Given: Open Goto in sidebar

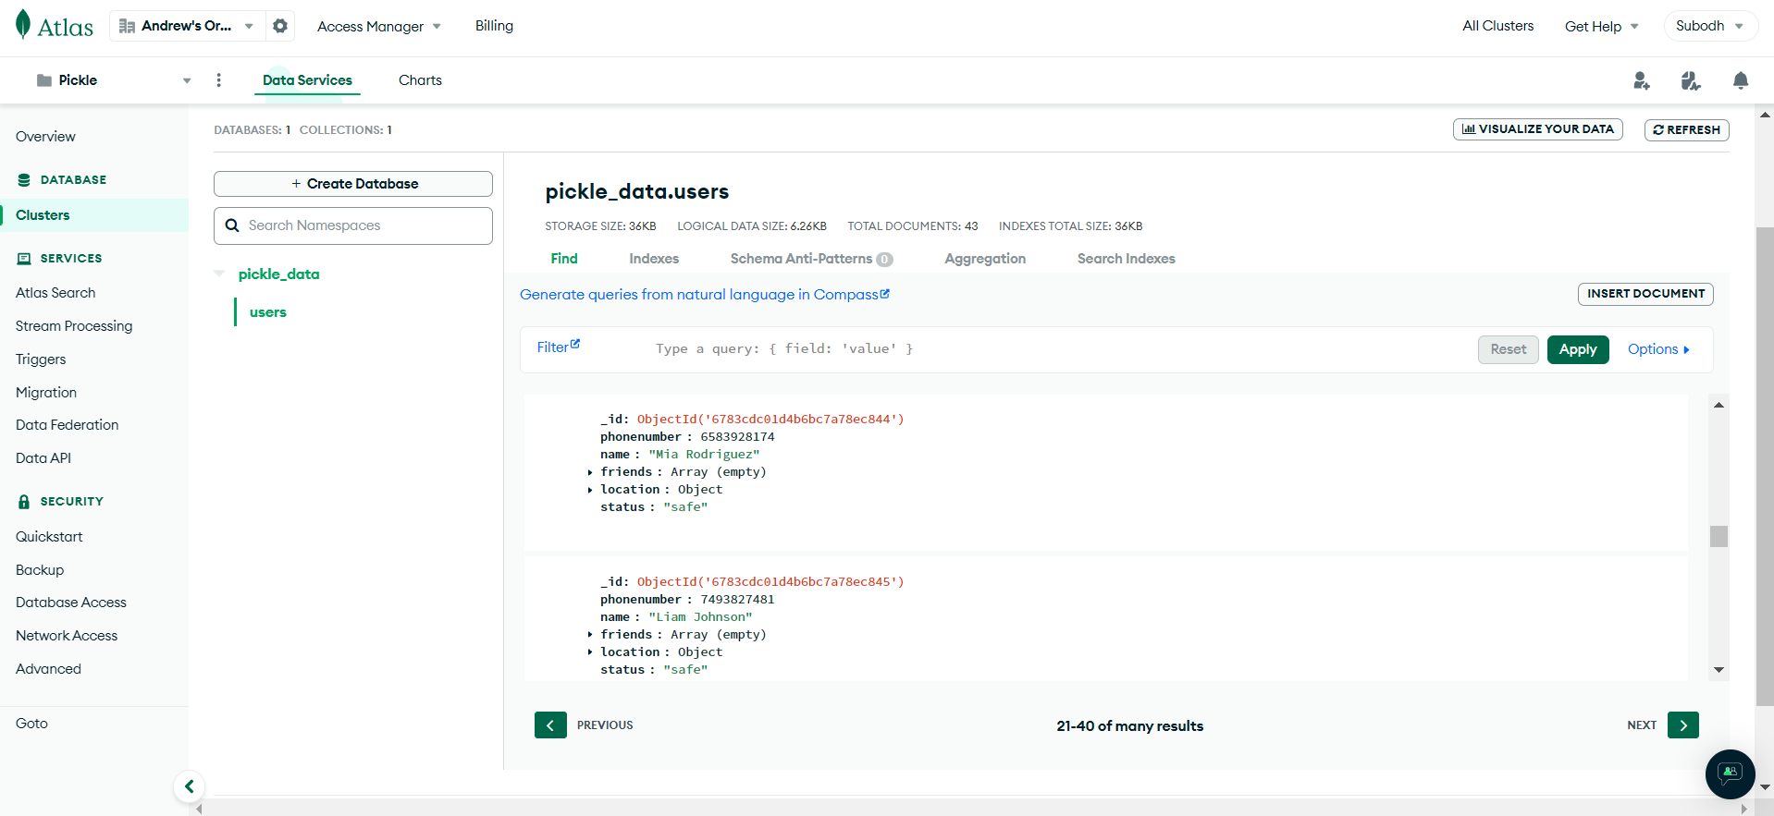Looking at the screenshot, I should point(31,724).
